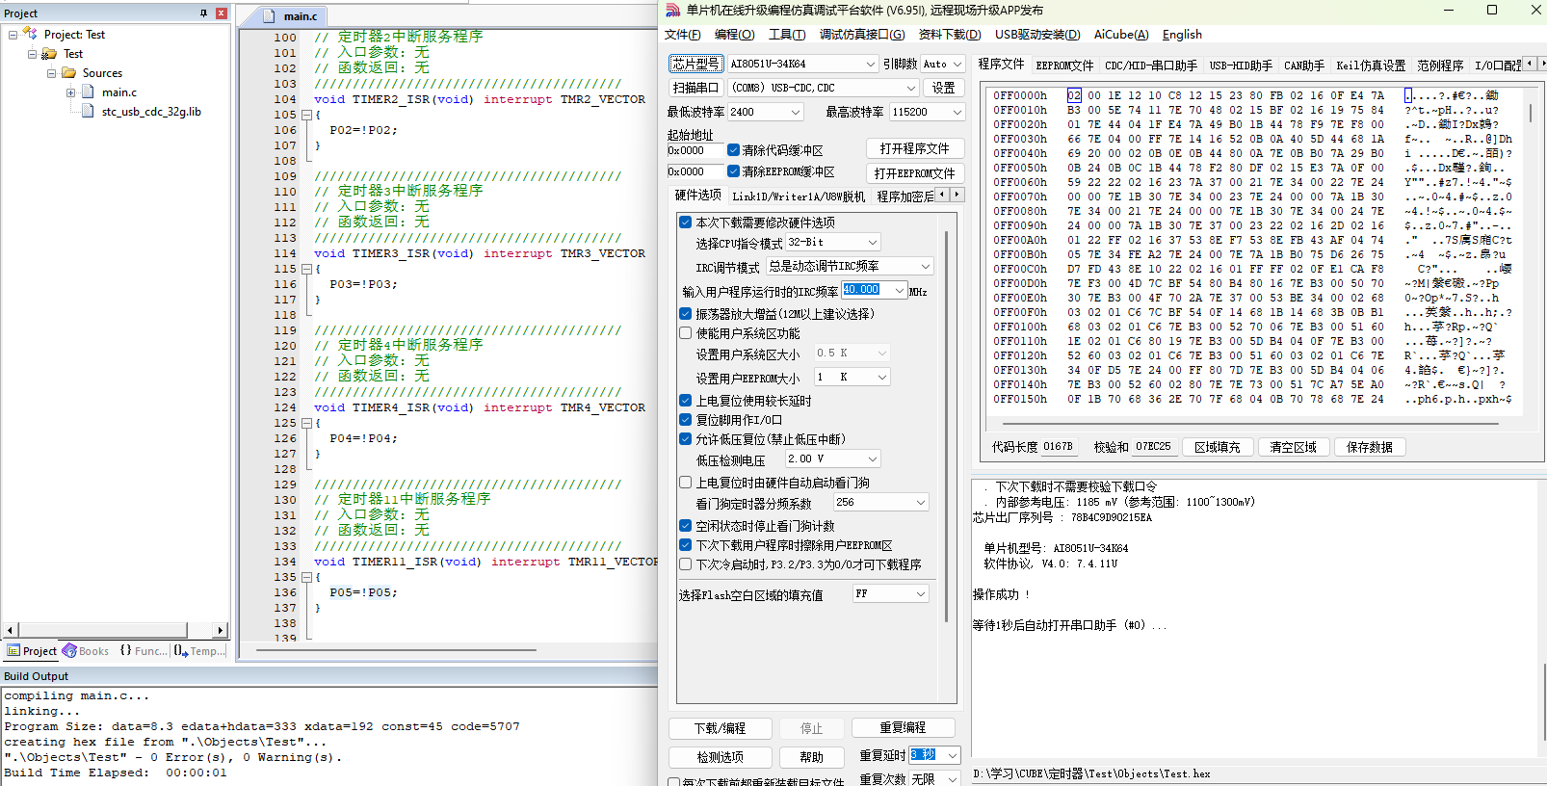
Task: Open the 资料下载(D) menu
Action: [950, 35]
